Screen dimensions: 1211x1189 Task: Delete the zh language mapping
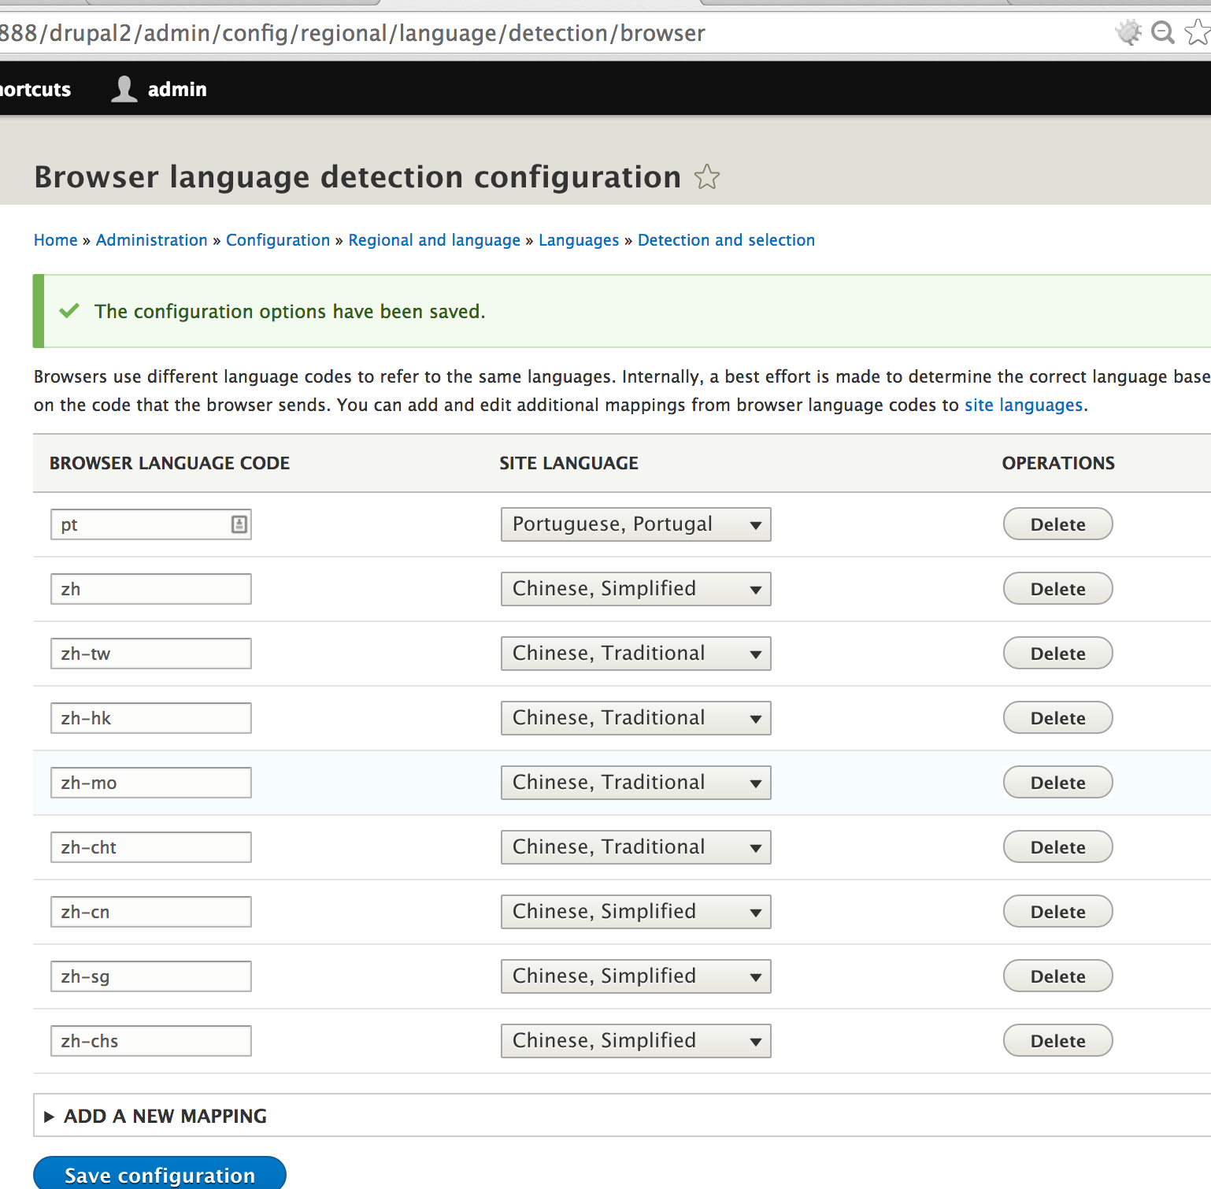1058,589
